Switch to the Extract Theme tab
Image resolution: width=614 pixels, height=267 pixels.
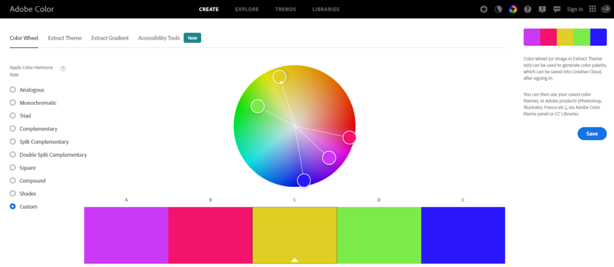click(65, 38)
